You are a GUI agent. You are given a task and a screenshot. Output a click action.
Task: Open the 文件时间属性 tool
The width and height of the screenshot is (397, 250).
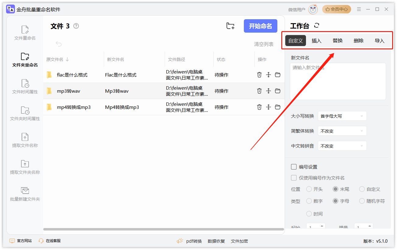(24, 87)
